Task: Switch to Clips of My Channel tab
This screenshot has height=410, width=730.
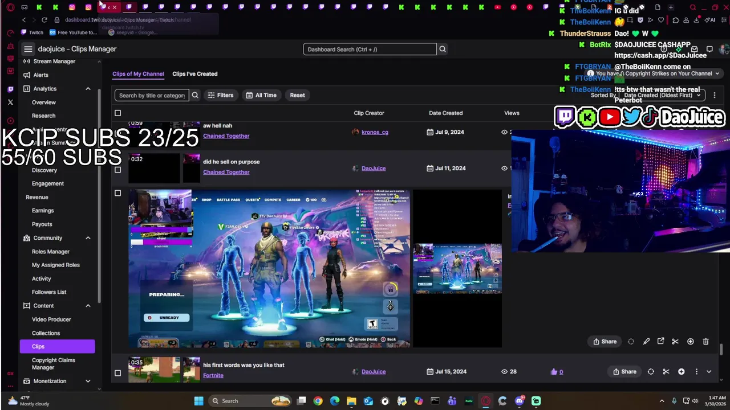Action: [x=138, y=74]
